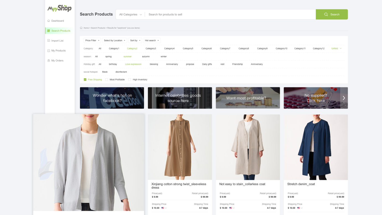The height and width of the screenshot is (215, 382).
Task: Unfold the full category list
Action: (x=336, y=48)
